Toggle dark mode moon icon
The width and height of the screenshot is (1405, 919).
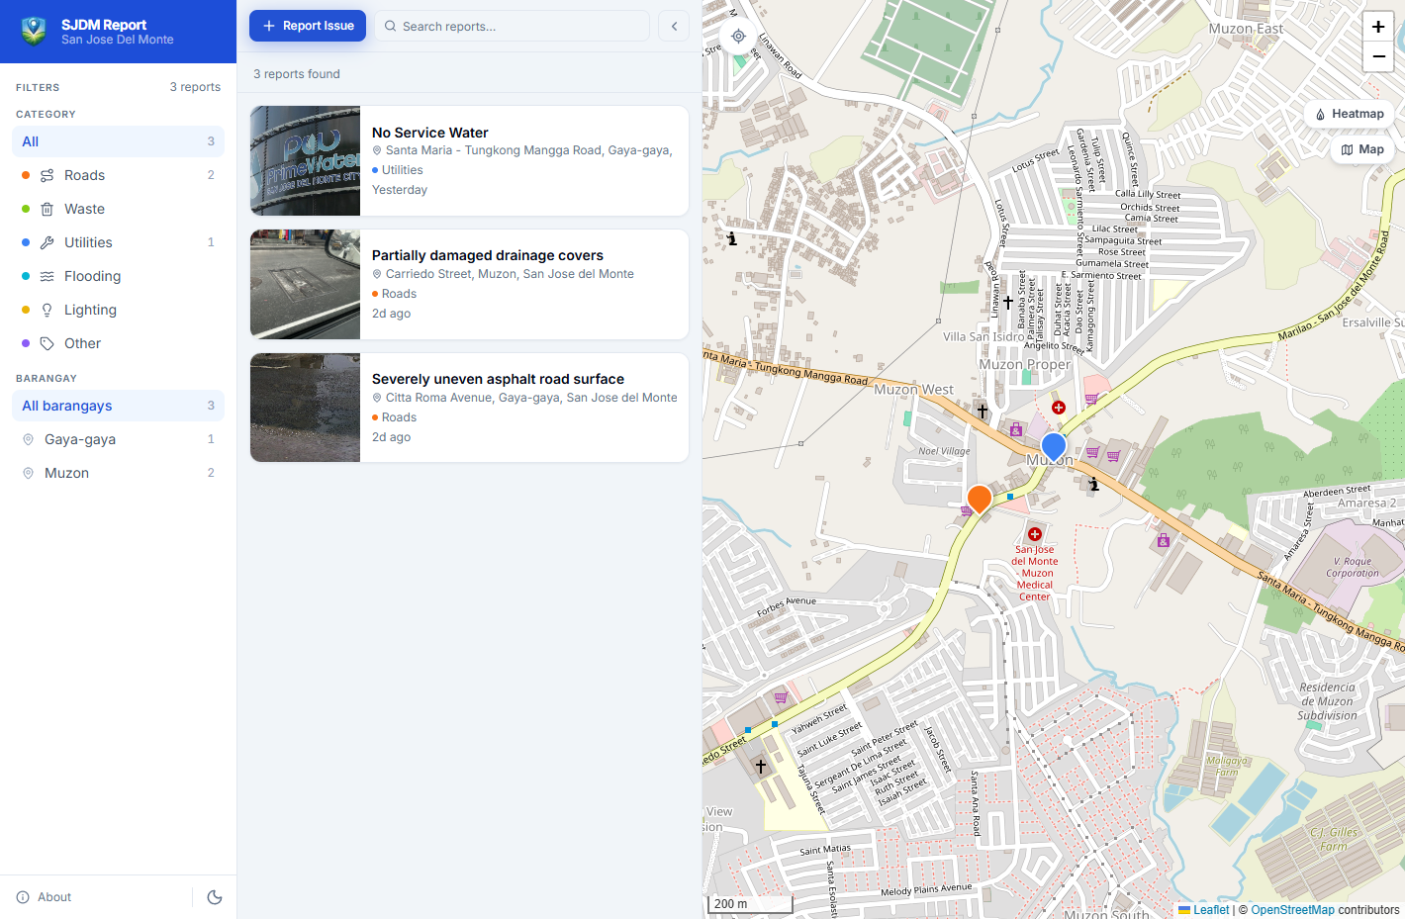pyautogui.click(x=215, y=897)
